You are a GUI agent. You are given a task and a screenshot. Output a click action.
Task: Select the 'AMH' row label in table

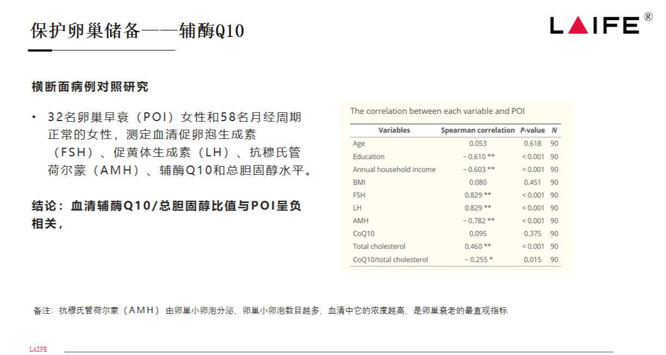[361, 221]
